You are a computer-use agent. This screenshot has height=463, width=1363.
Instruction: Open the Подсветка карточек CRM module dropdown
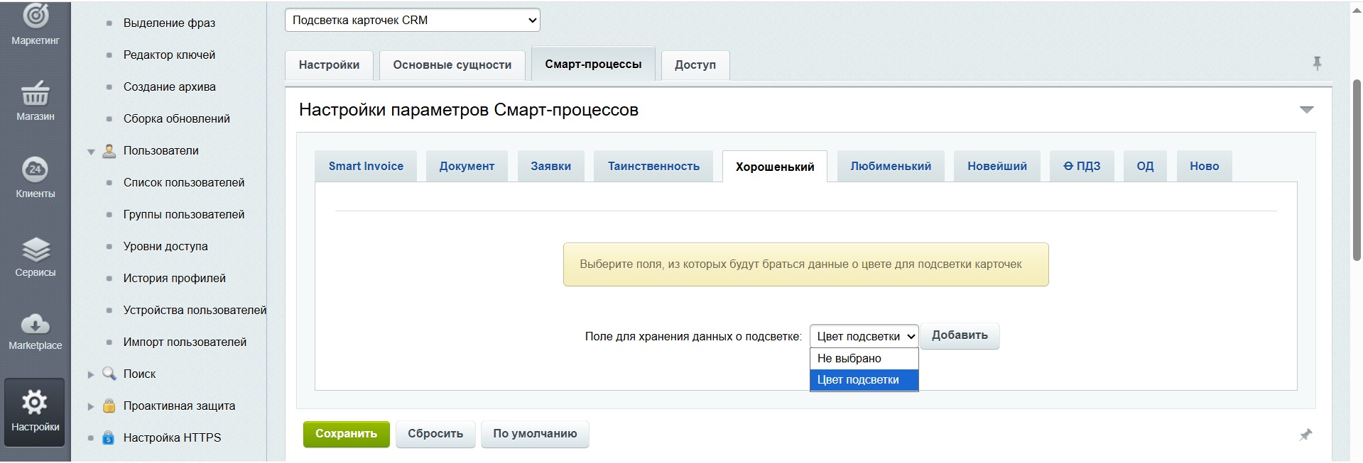[x=412, y=20]
